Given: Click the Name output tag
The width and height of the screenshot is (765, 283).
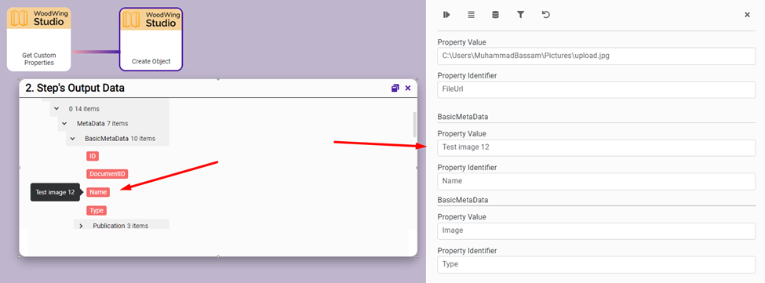Looking at the screenshot, I should [x=98, y=192].
